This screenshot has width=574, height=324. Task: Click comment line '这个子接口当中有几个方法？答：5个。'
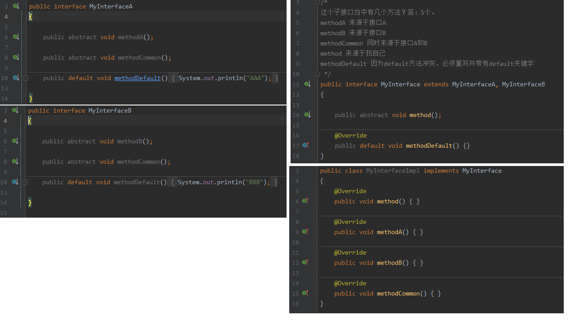click(378, 12)
